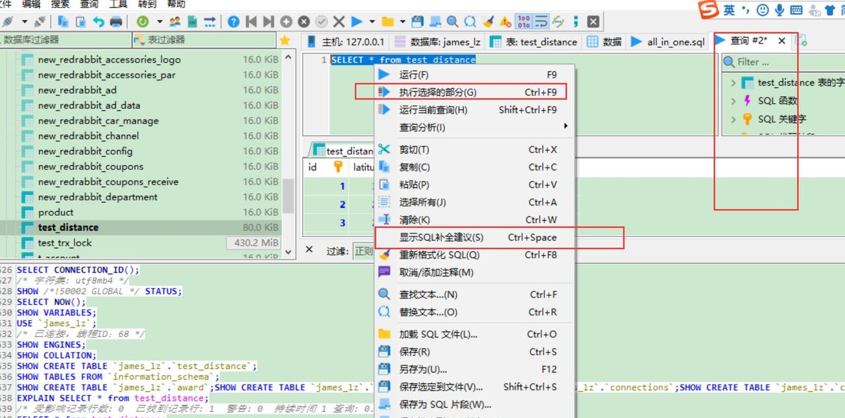
Task: Click the refresh icon in the toolbar
Action: (141, 22)
